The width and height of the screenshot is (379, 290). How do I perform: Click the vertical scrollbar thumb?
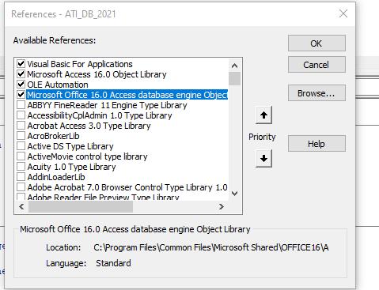point(234,78)
